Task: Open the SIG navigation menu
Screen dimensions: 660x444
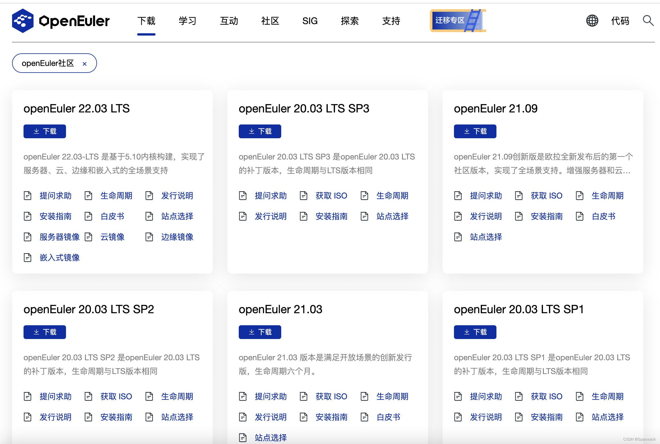Action: (x=310, y=21)
